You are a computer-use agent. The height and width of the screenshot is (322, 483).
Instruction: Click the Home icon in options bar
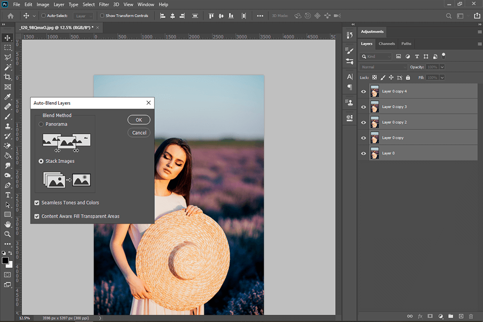click(11, 16)
